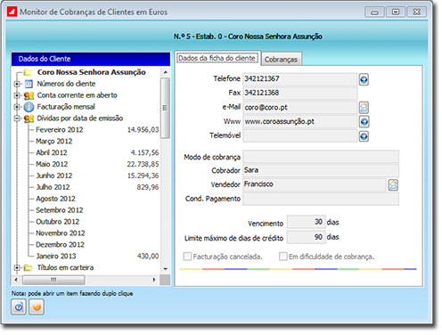The width and height of the screenshot is (442, 335).
Task: Open website via arrow icon beside Www field
Action: tap(364, 122)
